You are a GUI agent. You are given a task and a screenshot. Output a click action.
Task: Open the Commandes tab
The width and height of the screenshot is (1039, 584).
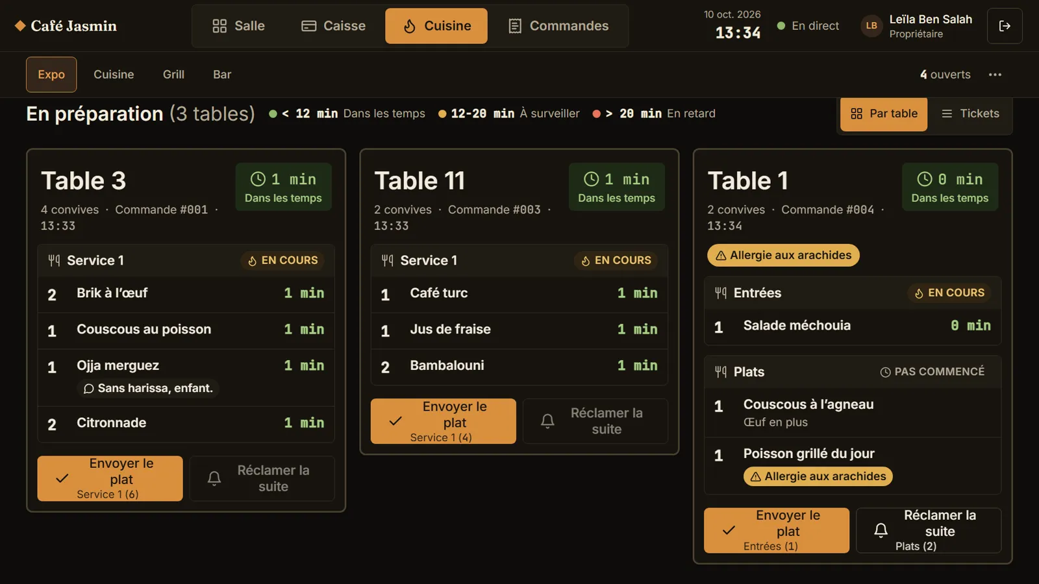pyautogui.click(x=559, y=26)
